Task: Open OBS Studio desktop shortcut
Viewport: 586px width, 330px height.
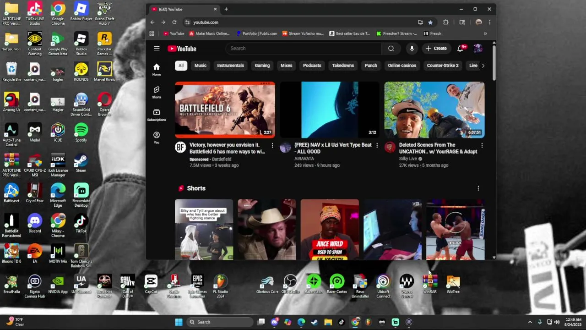Action: tap(290, 284)
